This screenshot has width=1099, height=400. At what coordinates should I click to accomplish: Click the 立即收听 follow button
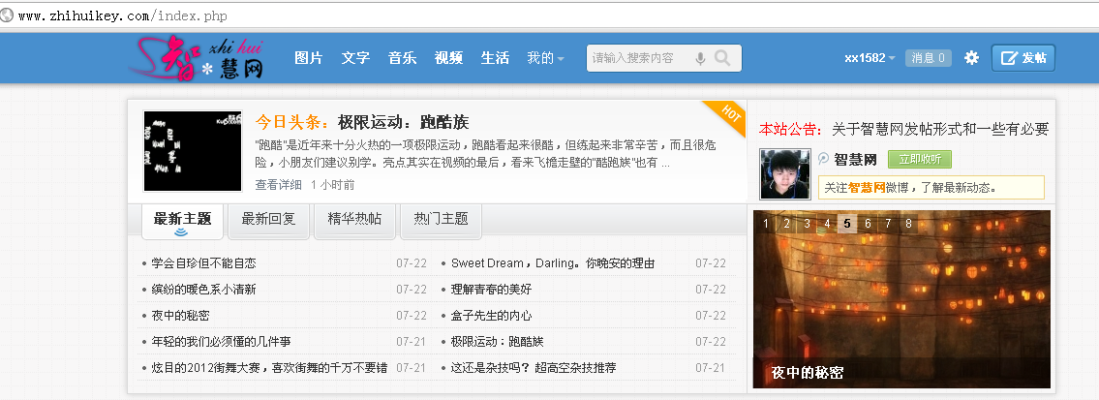(920, 159)
